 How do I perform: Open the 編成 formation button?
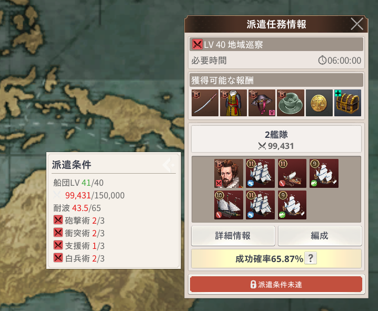(320, 236)
